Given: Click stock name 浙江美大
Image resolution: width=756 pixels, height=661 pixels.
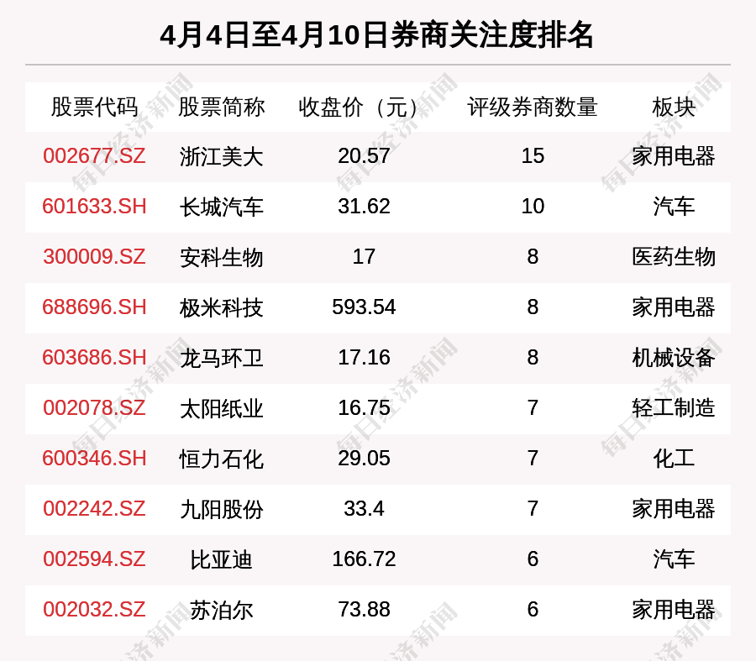Looking at the screenshot, I should pyautogui.click(x=221, y=157).
